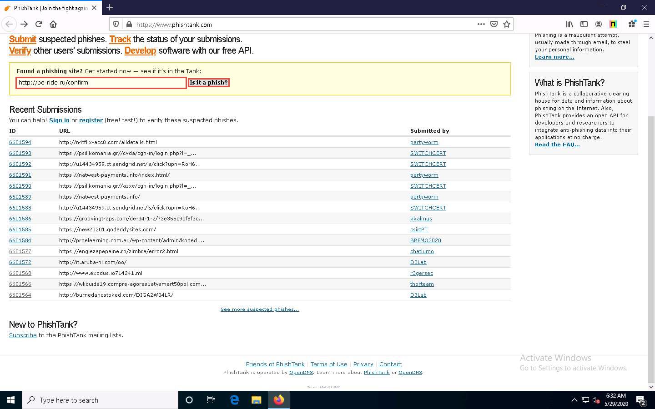Image resolution: width=655 pixels, height=409 pixels.
Task: Open submission ID 6601577
Action: tap(20, 251)
